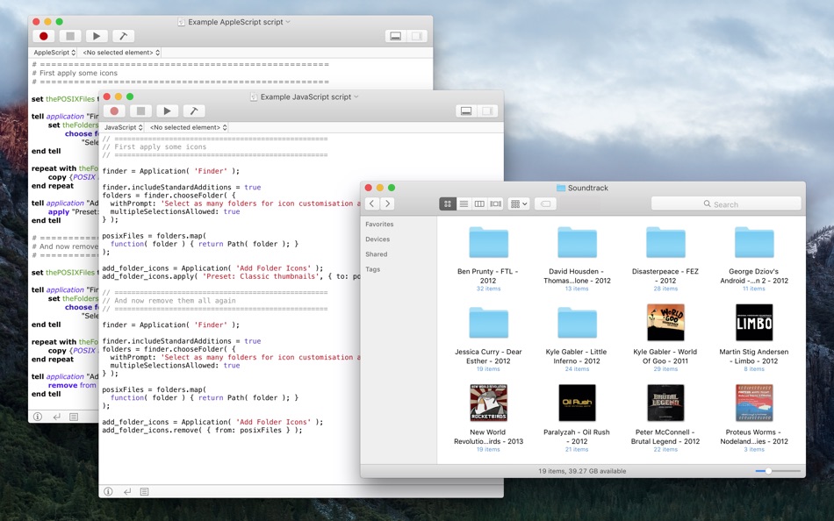Image resolution: width=834 pixels, height=521 pixels.
Task: Show result arrow in AppleScript window footer
Action: [x=56, y=417]
